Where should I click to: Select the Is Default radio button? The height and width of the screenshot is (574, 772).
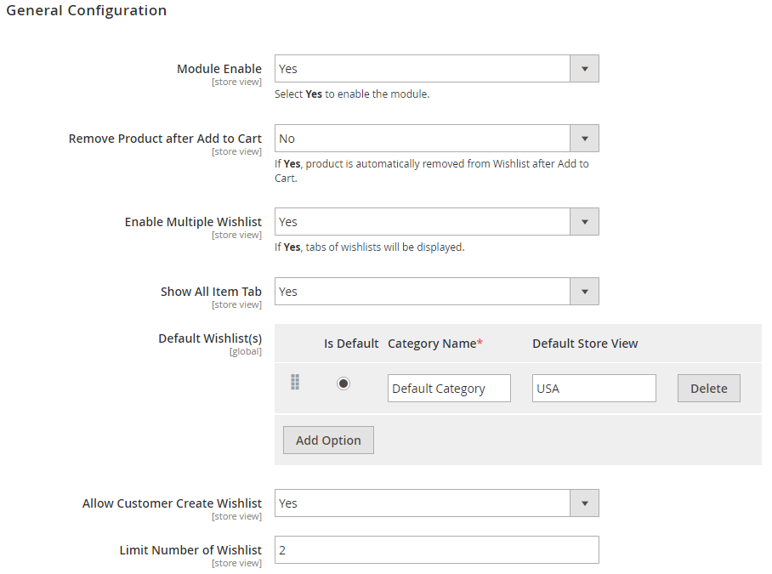pos(343,384)
